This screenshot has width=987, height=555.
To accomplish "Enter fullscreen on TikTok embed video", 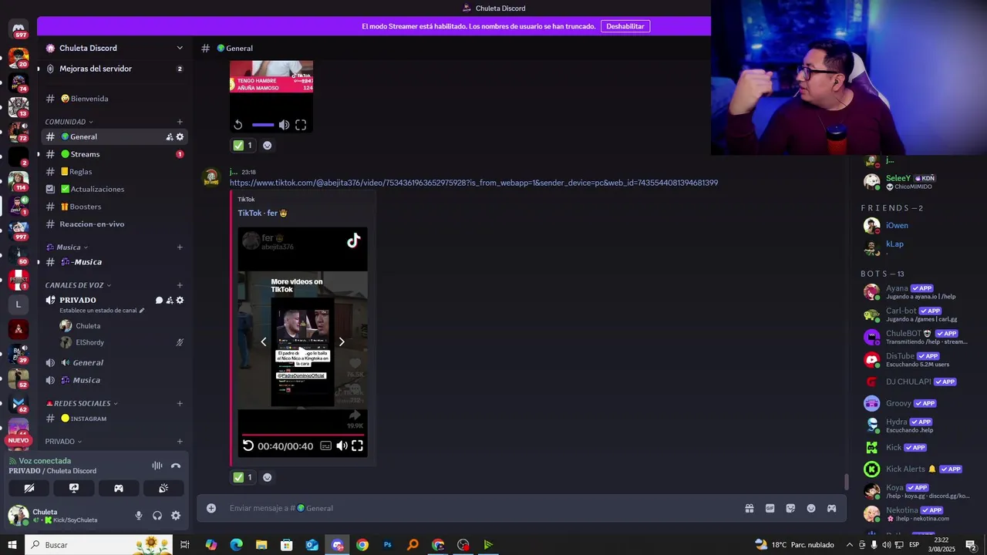I will pyautogui.click(x=357, y=446).
